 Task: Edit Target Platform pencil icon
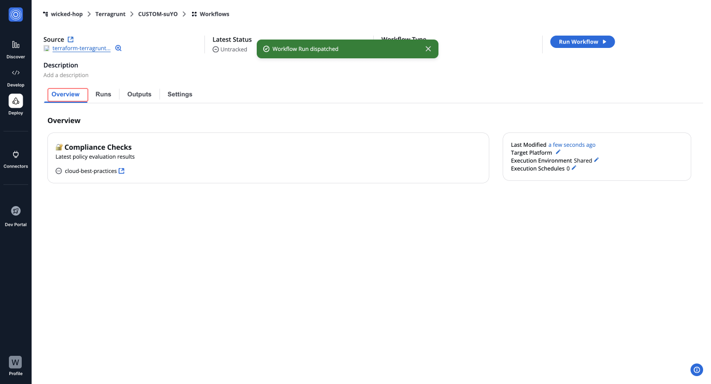pos(558,152)
